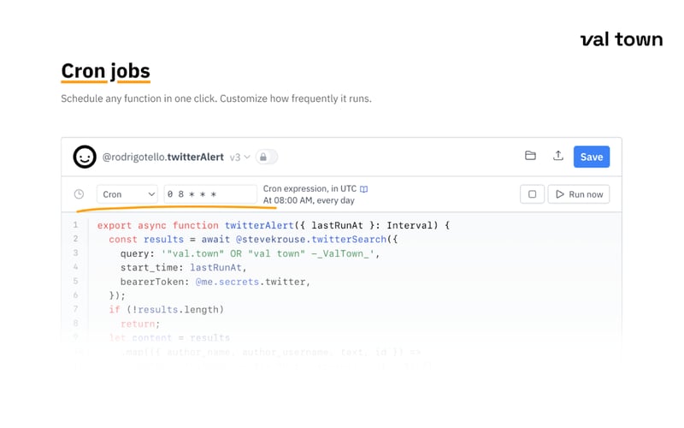684x428 pixels.
Task: Click the Run now button
Action: coord(579,194)
